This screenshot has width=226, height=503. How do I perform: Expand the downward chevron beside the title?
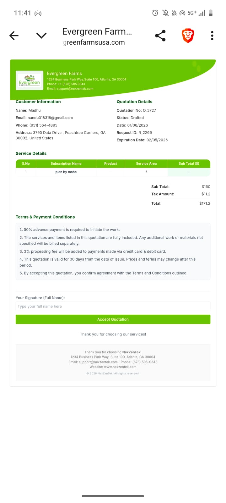41,36
